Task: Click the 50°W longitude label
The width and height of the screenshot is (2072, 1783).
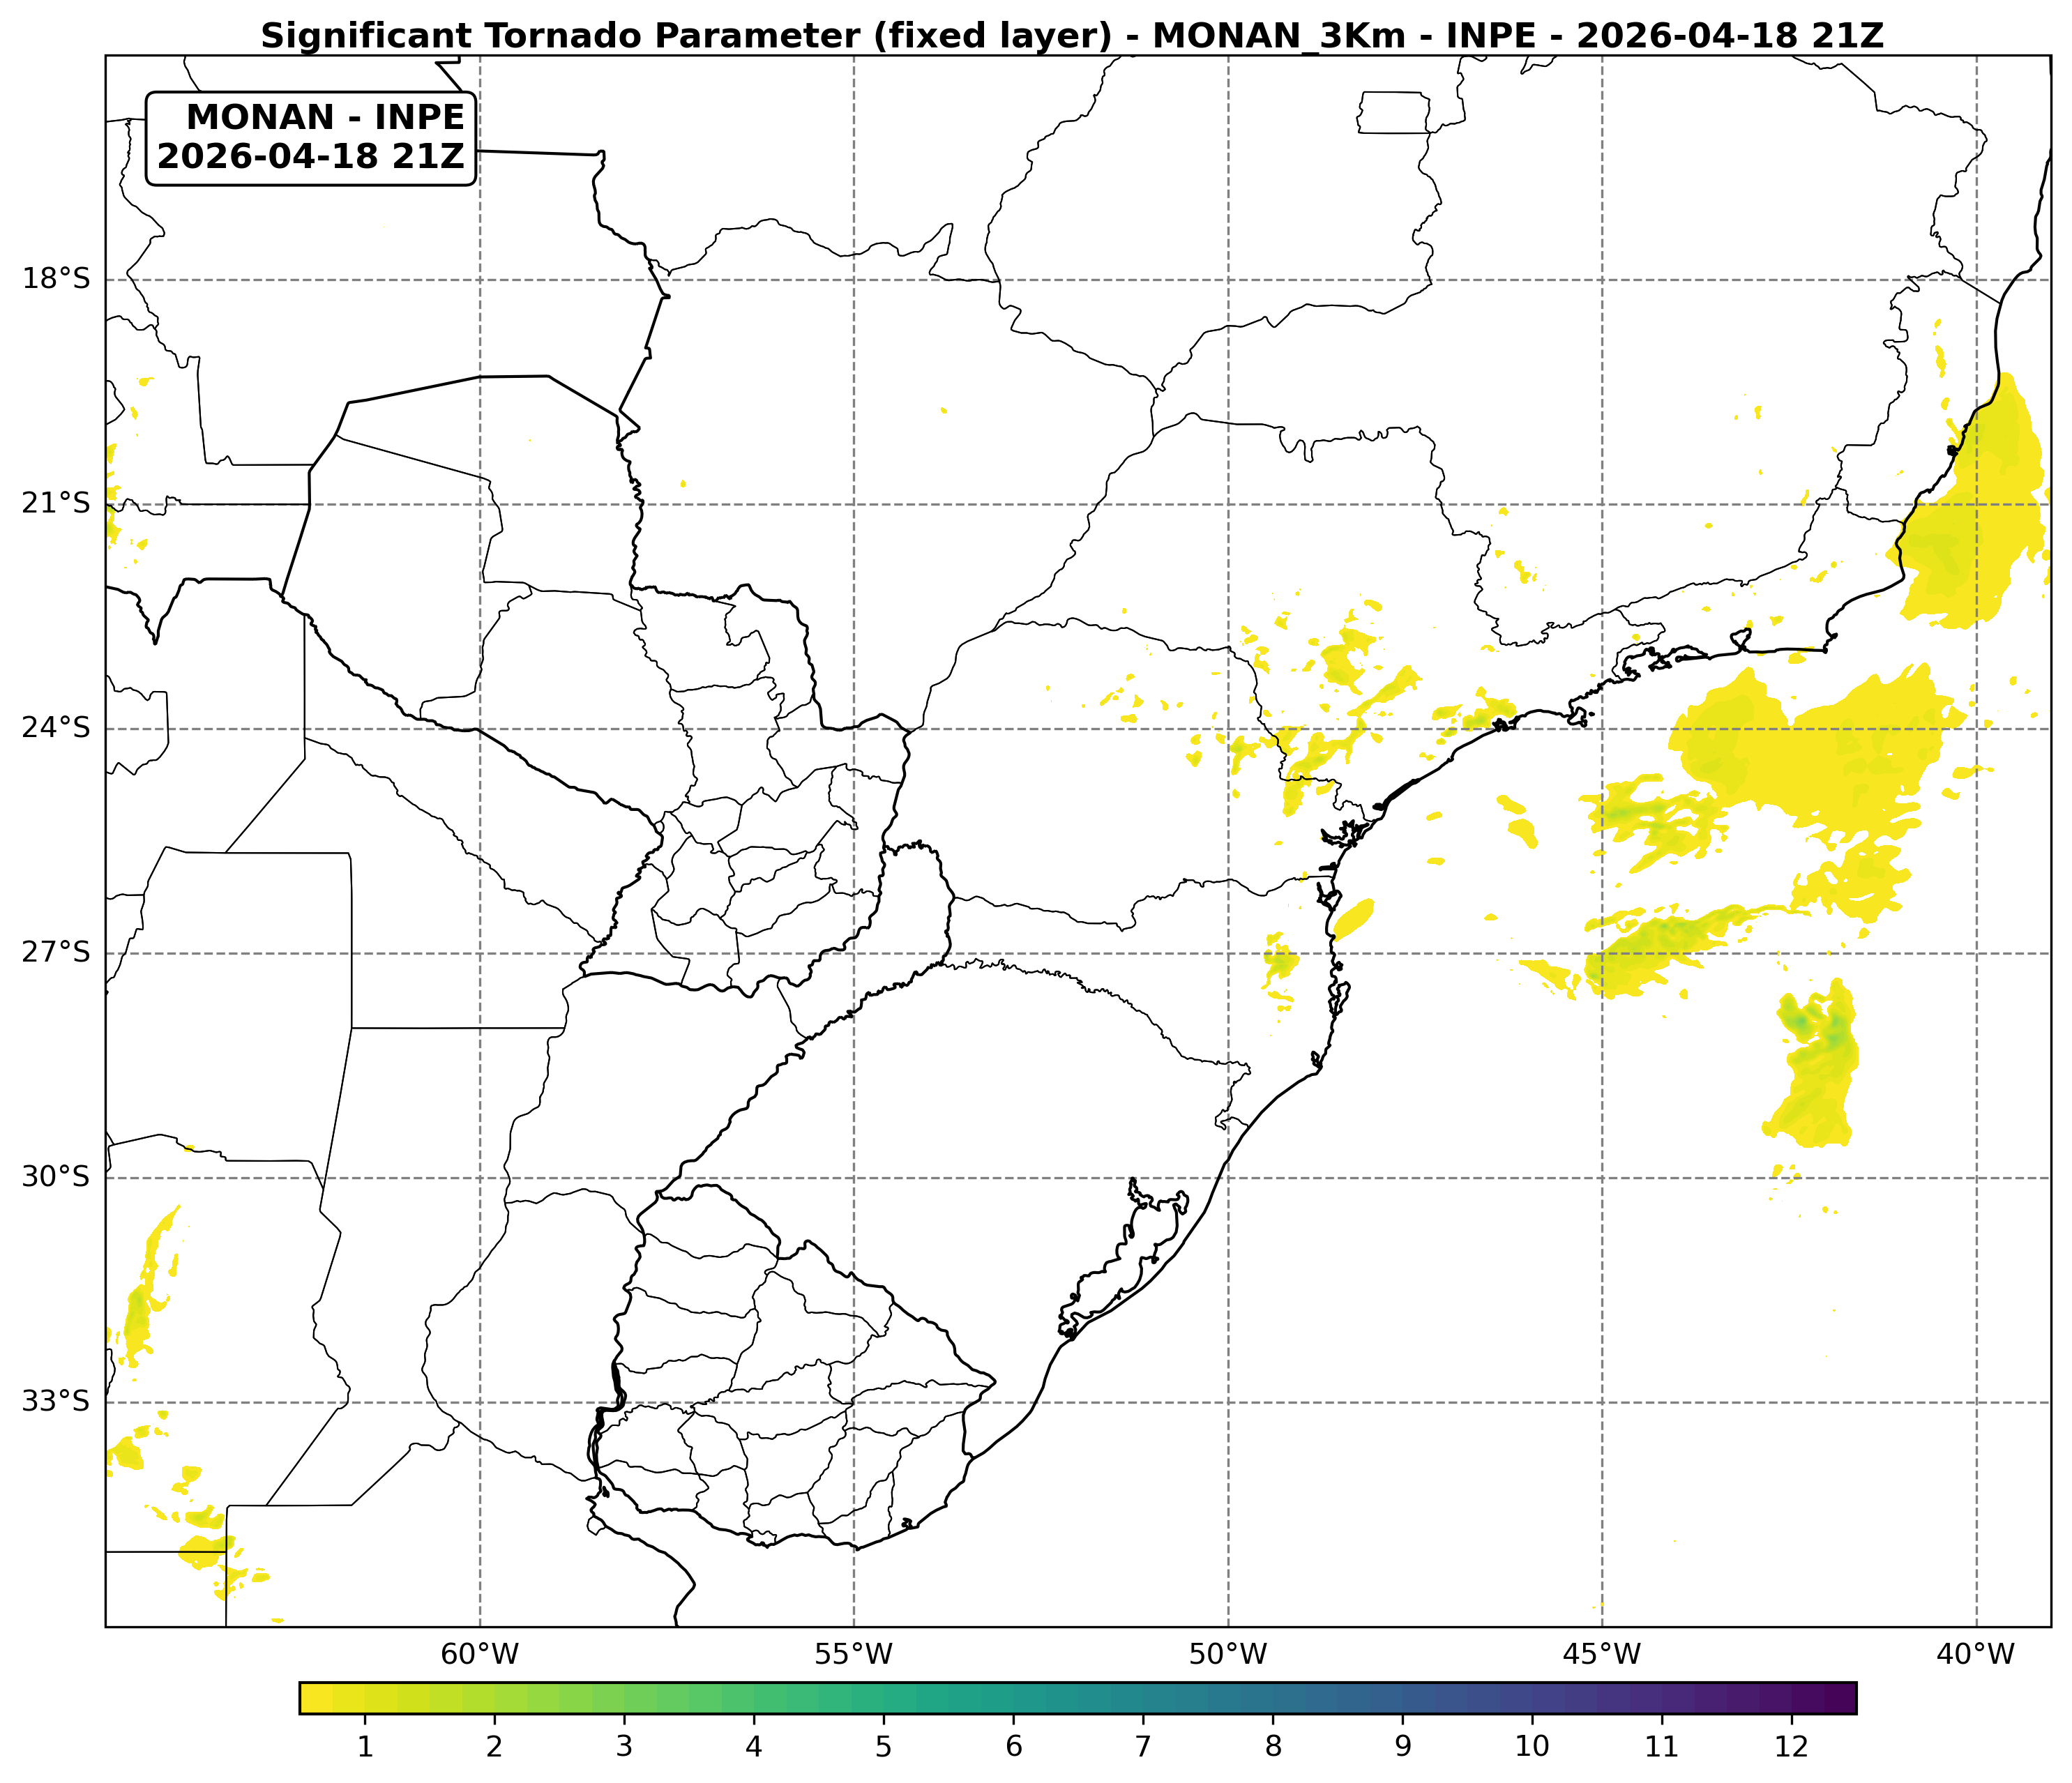Action: tap(1228, 1655)
